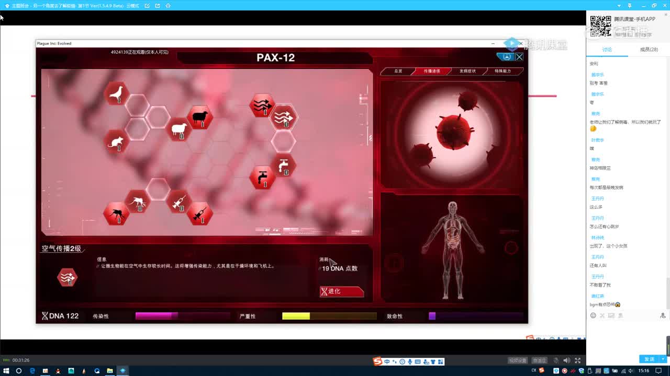Click the Evolve (进化) button
670x376 pixels.
pyautogui.click(x=342, y=291)
